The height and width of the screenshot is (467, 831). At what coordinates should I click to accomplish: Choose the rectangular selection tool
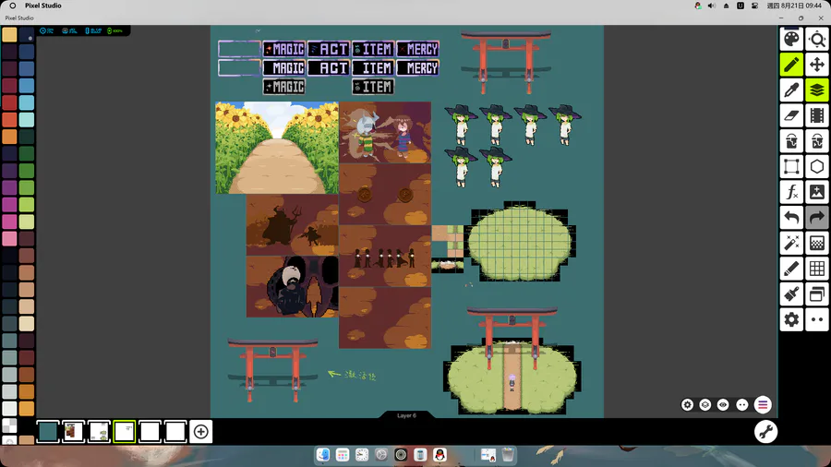click(791, 167)
